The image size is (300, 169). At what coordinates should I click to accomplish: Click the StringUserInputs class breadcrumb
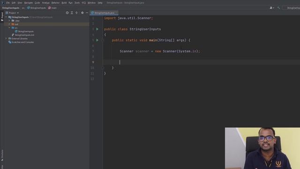click(x=37, y=8)
